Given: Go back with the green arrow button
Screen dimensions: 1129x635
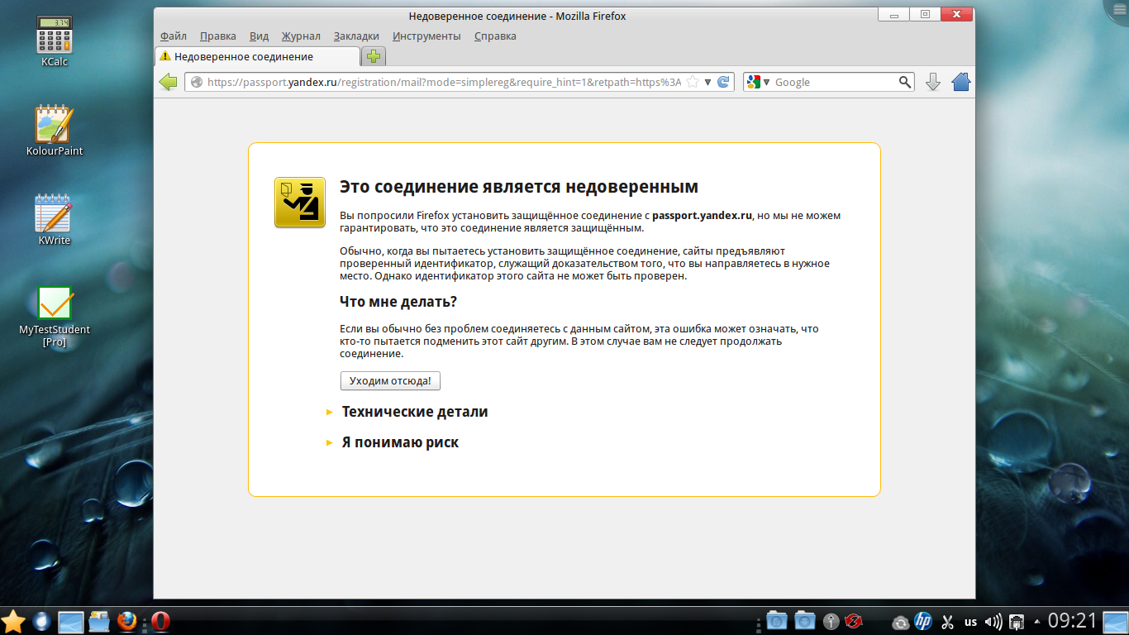Looking at the screenshot, I should (x=169, y=82).
